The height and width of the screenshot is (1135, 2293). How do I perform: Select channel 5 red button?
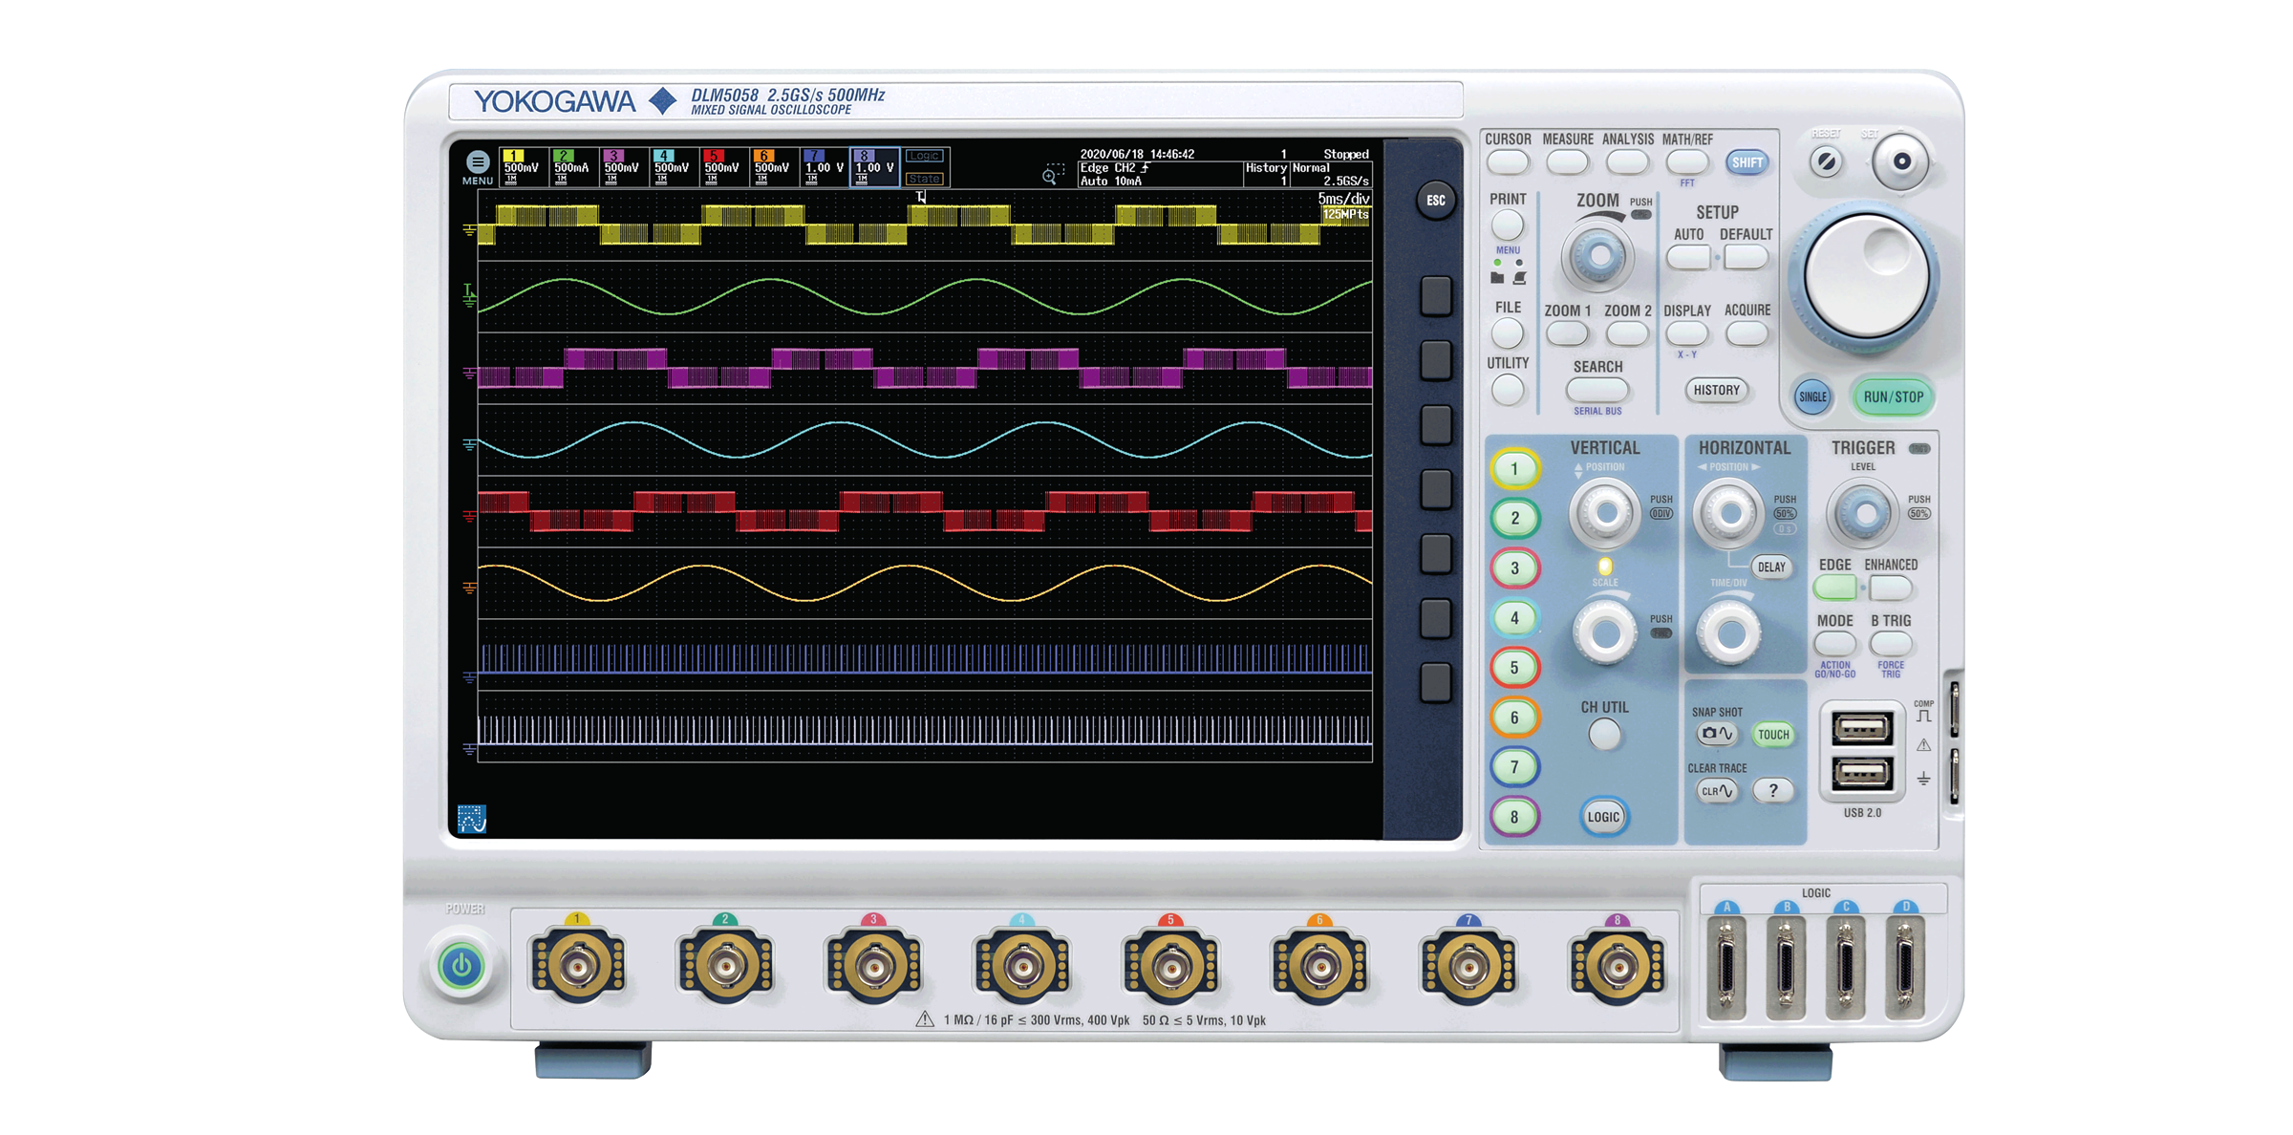tap(1514, 668)
